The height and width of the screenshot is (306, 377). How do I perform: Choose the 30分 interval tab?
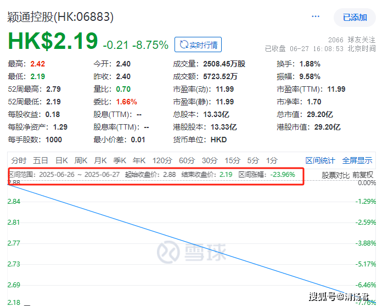click(210, 160)
